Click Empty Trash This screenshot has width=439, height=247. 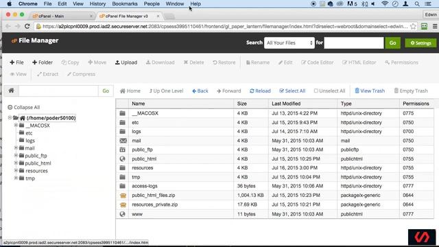tap(411, 91)
